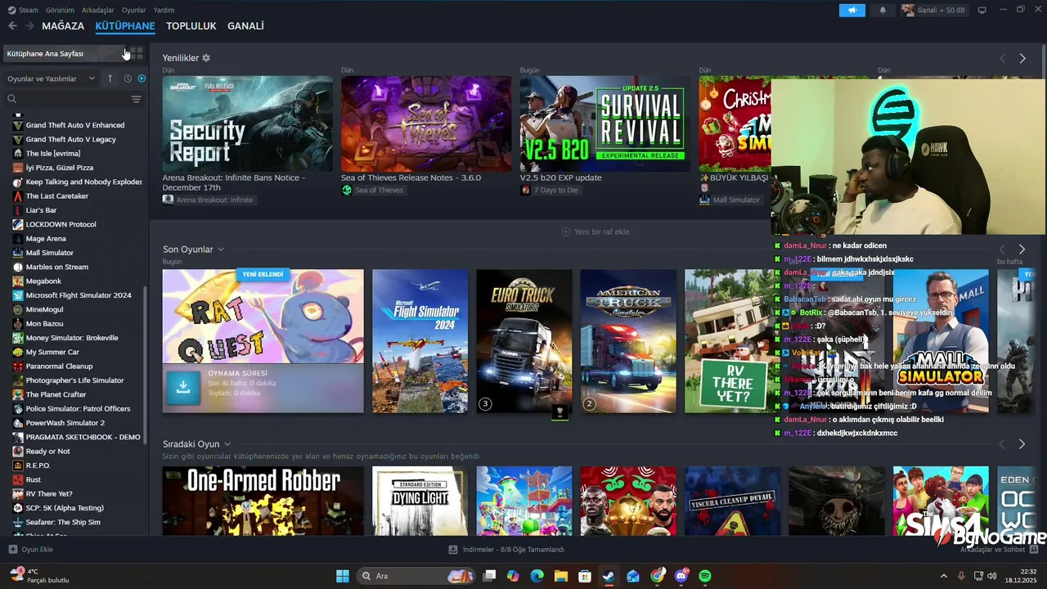
Task: Open the Oyunlar menu
Action: point(134,10)
